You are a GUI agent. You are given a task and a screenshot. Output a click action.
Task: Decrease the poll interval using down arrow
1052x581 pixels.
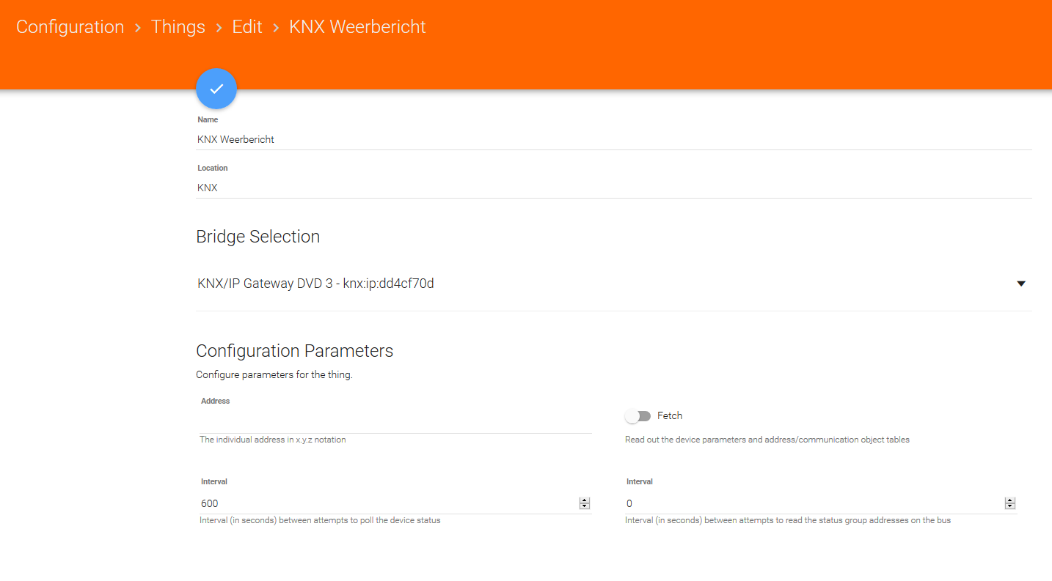[x=585, y=506]
